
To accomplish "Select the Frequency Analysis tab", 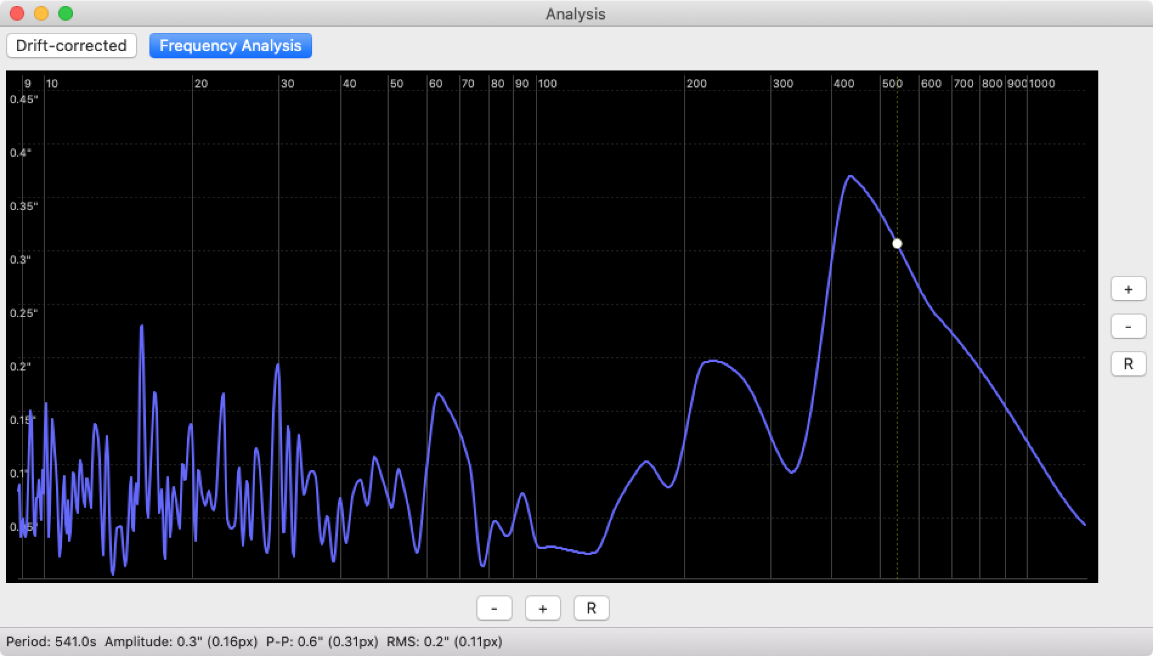I will [230, 46].
